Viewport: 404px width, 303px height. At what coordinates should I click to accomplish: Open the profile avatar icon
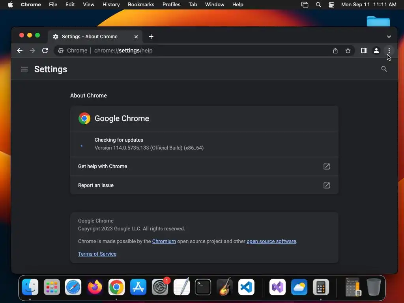tap(376, 50)
